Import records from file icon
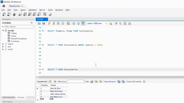This screenshot has width=184, height=103. [123, 82]
